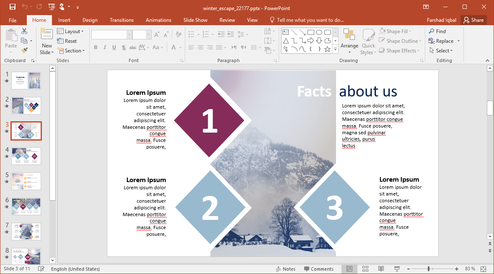
Task: Click the Fit slide to window icon
Action: 484,269
